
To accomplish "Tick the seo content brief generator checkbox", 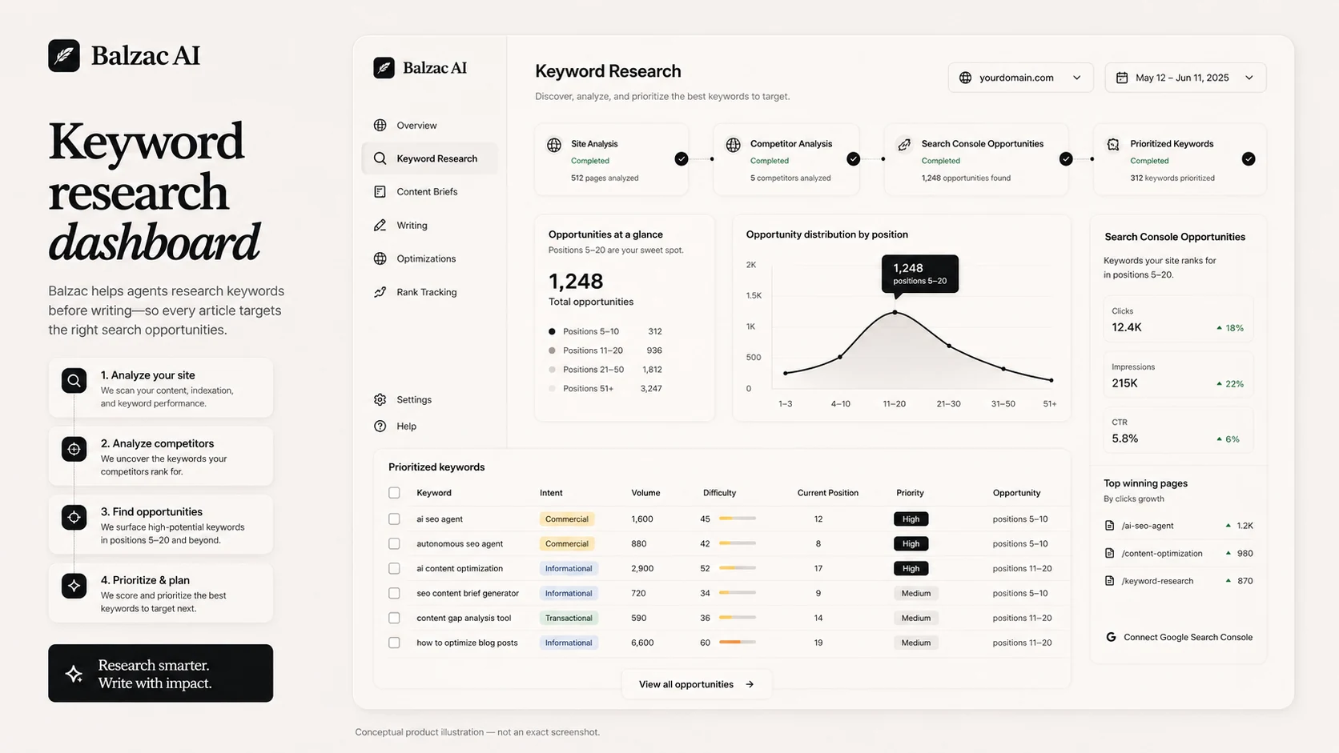I will click(x=394, y=594).
